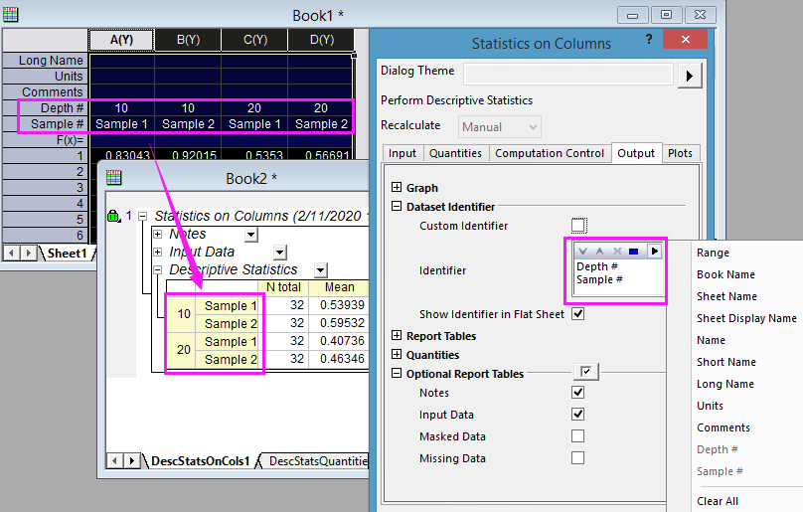Select column header D(Y) in Book1
803x512 pixels.
[322, 40]
